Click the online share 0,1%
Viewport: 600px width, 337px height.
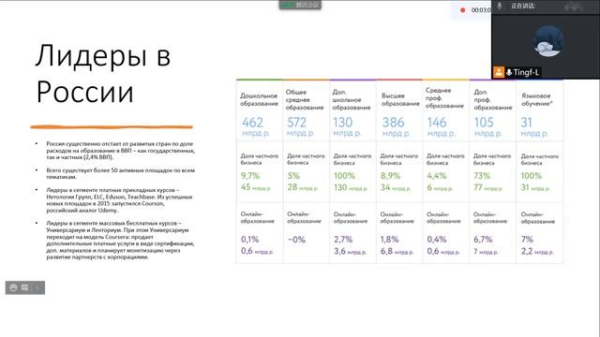(x=250, y=240)
